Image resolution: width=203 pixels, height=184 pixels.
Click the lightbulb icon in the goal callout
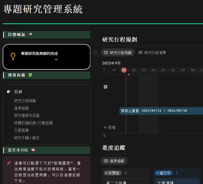coord(13,56)
